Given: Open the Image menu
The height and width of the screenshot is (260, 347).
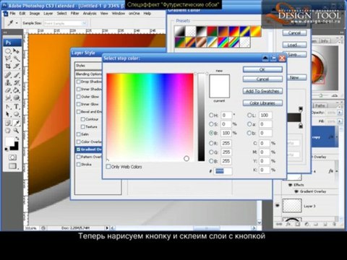Looking at the screenshot, I should pyautogui.click(x=35, y=14).
